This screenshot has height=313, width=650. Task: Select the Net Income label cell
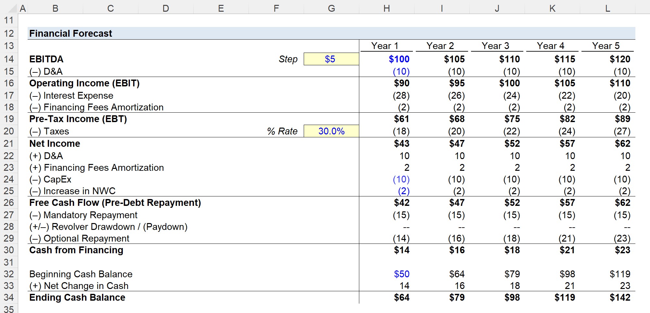[x=55, y=144]
